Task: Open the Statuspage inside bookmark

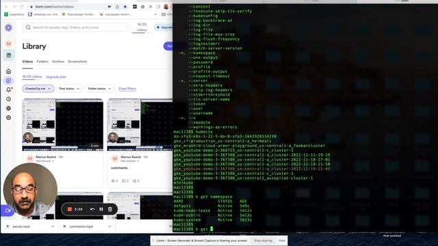Action: click(79, 14)
